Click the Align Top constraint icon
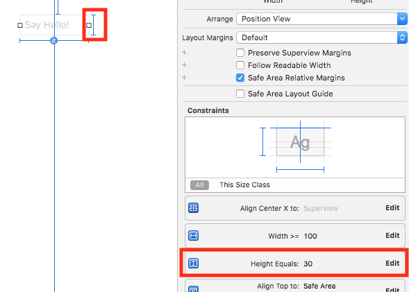The height and width of the screenshot is (292, 409). (x=193, y=289)
